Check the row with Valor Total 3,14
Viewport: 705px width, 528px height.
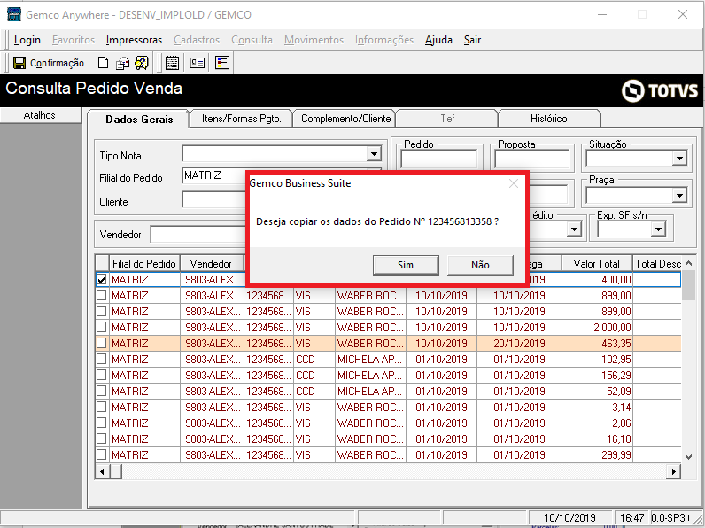[x=102, y=407]
